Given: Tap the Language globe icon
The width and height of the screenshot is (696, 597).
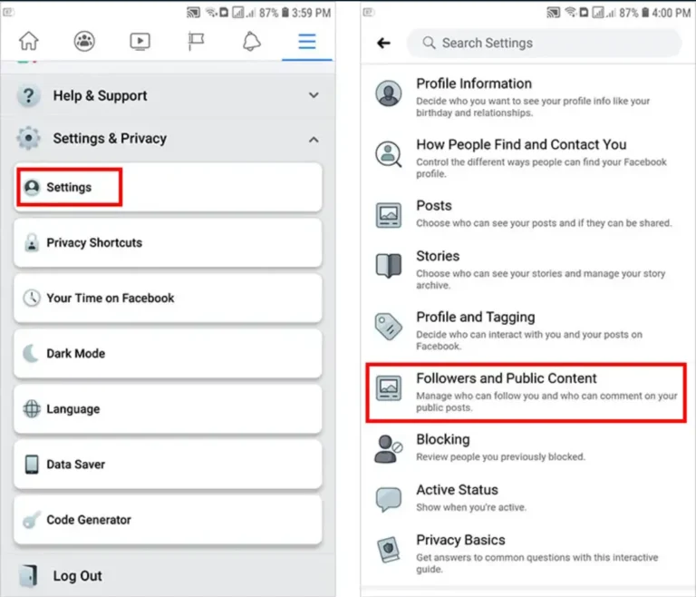Looking at the screenshot, I should [x=32, y=409].
